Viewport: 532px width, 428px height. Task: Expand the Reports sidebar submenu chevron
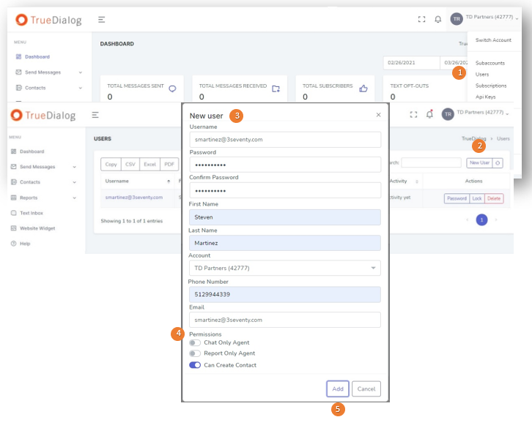click(x=75, y=198)
